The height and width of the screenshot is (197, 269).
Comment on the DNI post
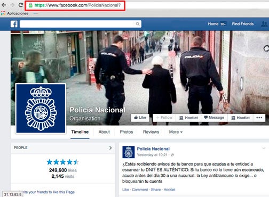click(x=140, y=190)
